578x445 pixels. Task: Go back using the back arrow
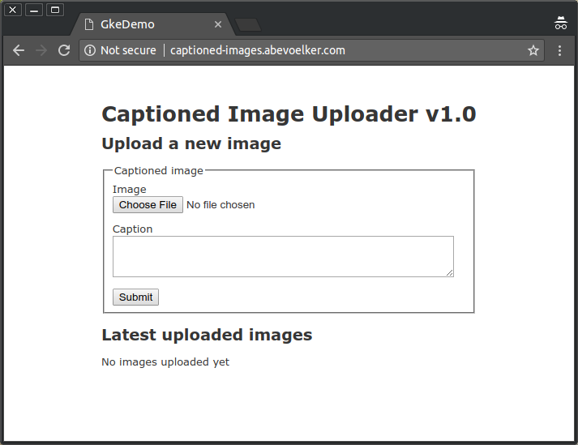[x=19, y=50]
